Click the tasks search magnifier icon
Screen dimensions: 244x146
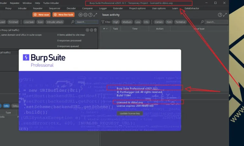tap(73, 22)
